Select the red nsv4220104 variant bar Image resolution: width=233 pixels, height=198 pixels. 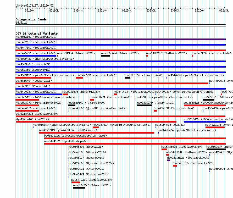(215, 127)
